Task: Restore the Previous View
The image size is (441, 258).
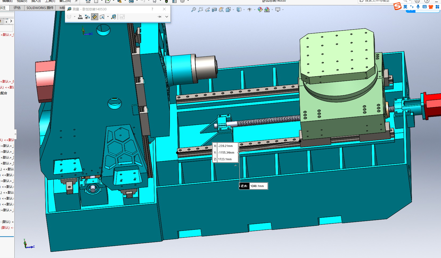Action: tap(207, 10)
